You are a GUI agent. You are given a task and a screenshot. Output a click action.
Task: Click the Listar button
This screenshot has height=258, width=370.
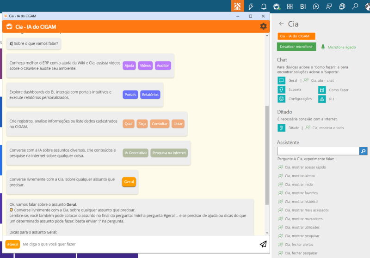178,124
